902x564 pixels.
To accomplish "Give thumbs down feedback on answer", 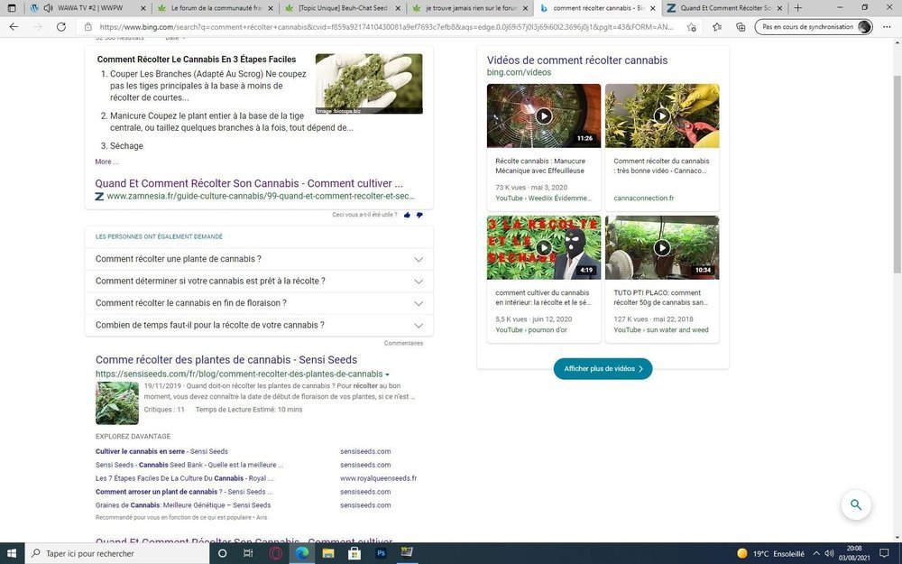I will pos(419,215).
